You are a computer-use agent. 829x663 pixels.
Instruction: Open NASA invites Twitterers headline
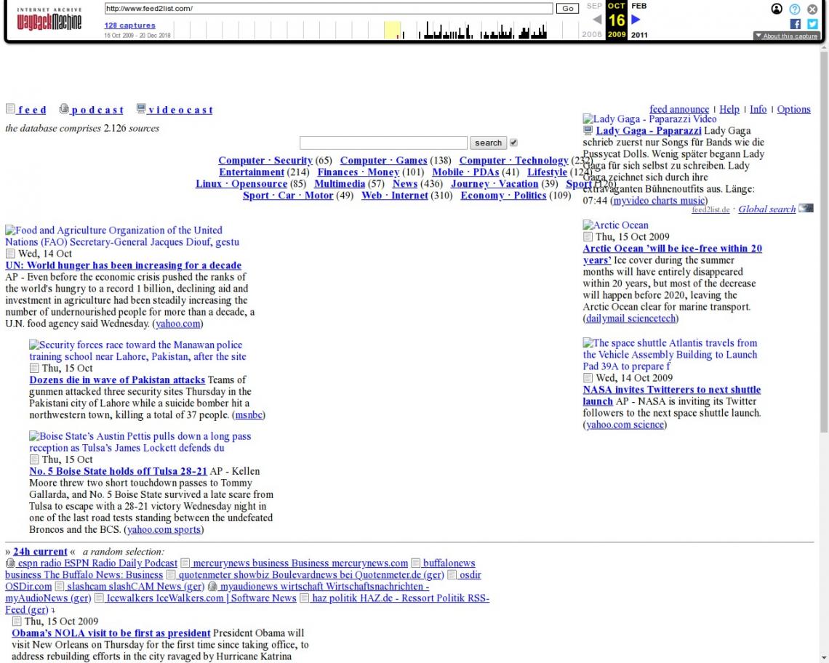pyautogui.click(x=671, y=395)
